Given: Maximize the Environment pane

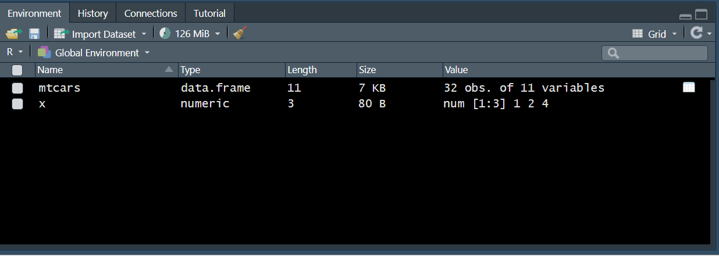Looking at the screenshot, I should point(702,15).
